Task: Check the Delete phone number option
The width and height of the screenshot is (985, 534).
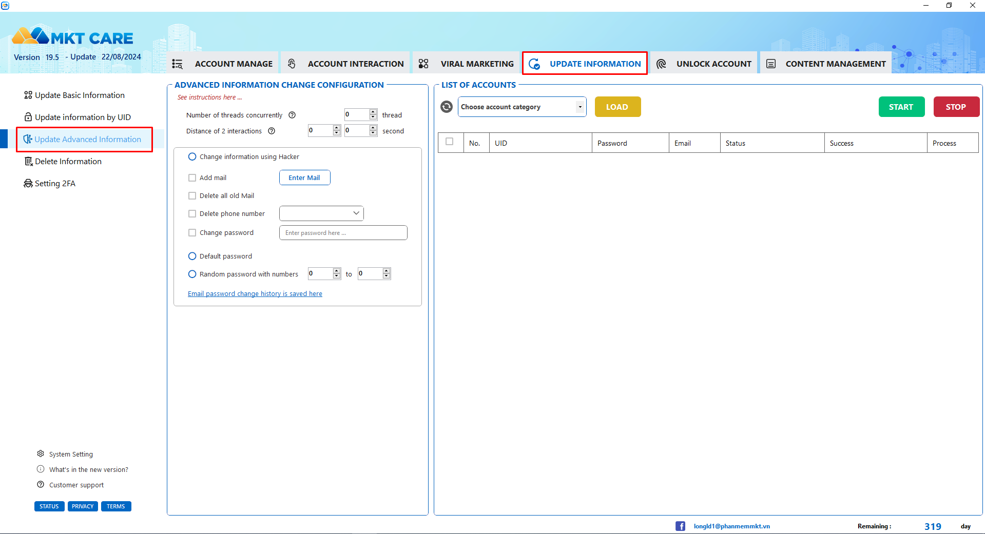Action: 192,213
